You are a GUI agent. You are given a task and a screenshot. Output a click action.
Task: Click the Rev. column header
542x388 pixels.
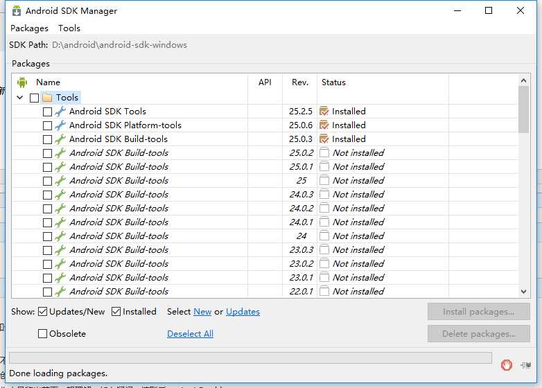click(x=300, y=82)
